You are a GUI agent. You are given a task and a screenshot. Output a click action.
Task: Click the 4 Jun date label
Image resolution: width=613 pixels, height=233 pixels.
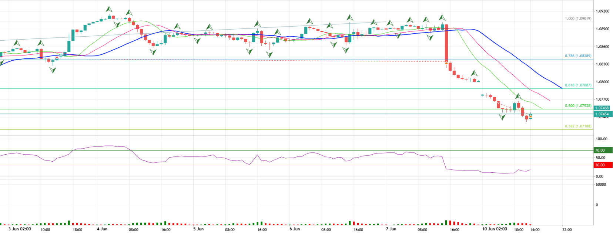(102, 229)
